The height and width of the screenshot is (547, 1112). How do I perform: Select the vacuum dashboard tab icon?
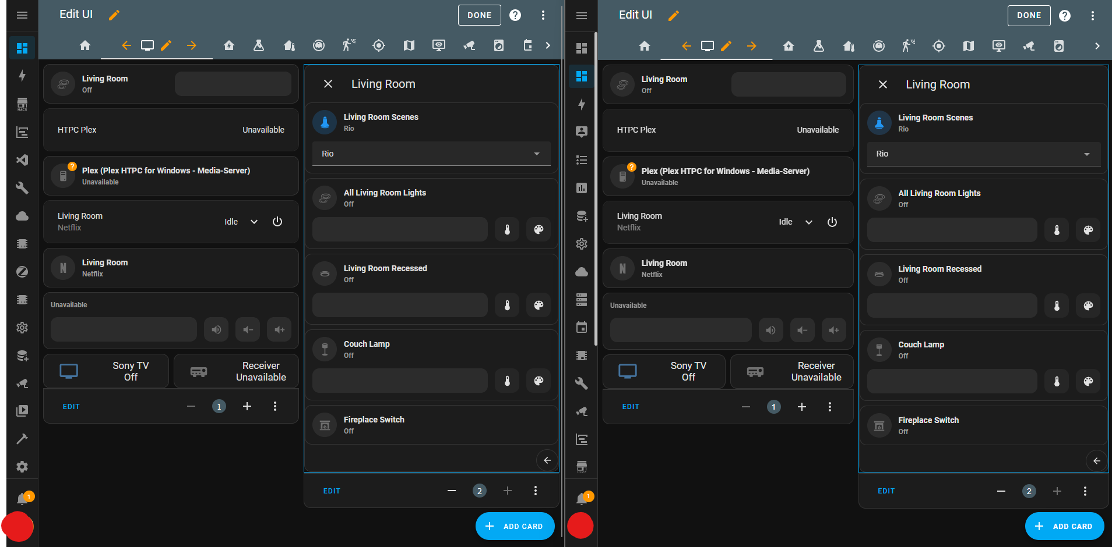(319, 45)
